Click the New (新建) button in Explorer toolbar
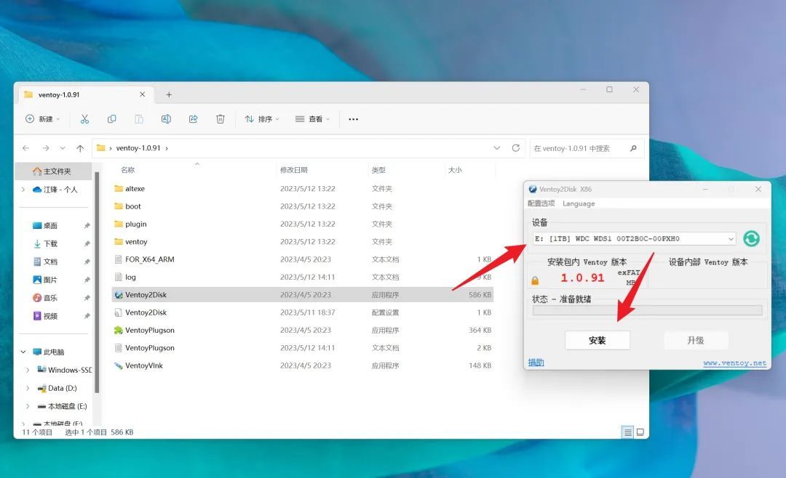Screen dimensions: 786x478 point(43,119)
